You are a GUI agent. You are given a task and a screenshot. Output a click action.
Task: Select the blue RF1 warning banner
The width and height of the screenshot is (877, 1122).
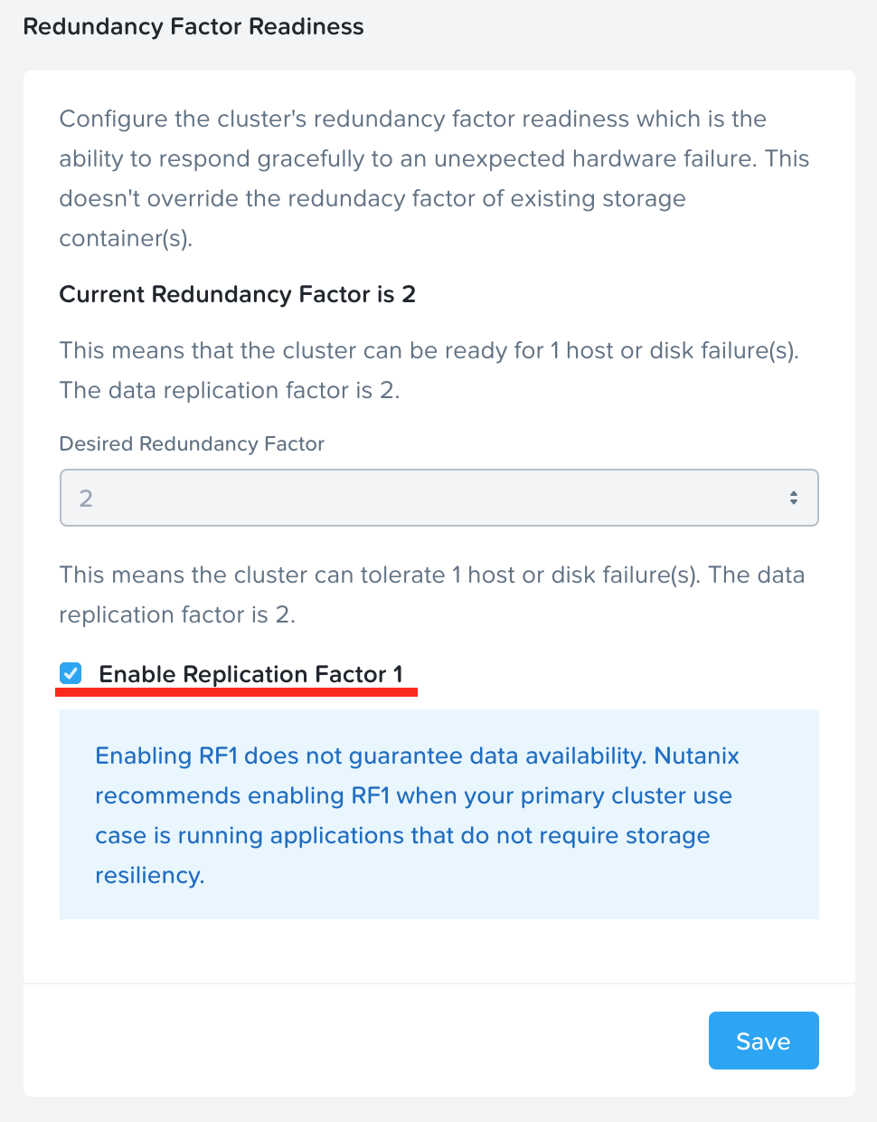coord(438,814)
